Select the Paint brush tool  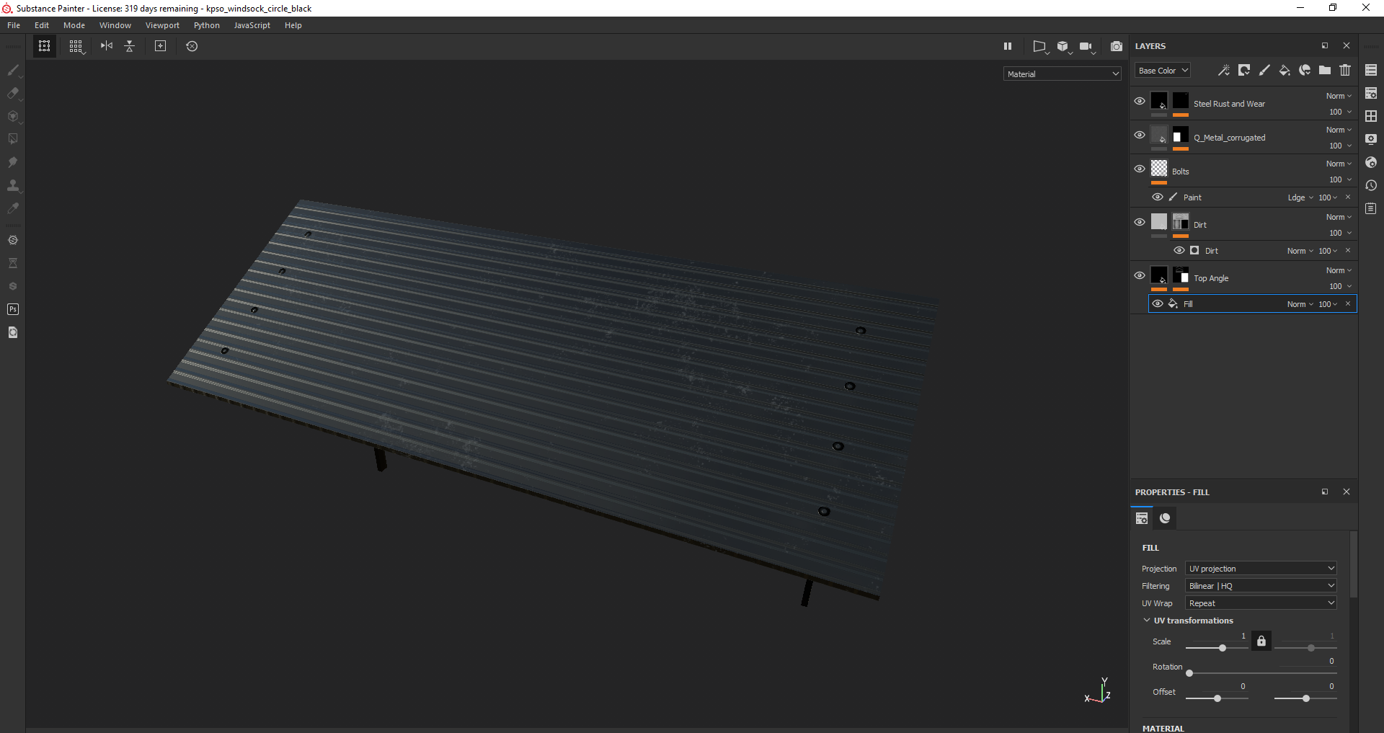[12, 71]
